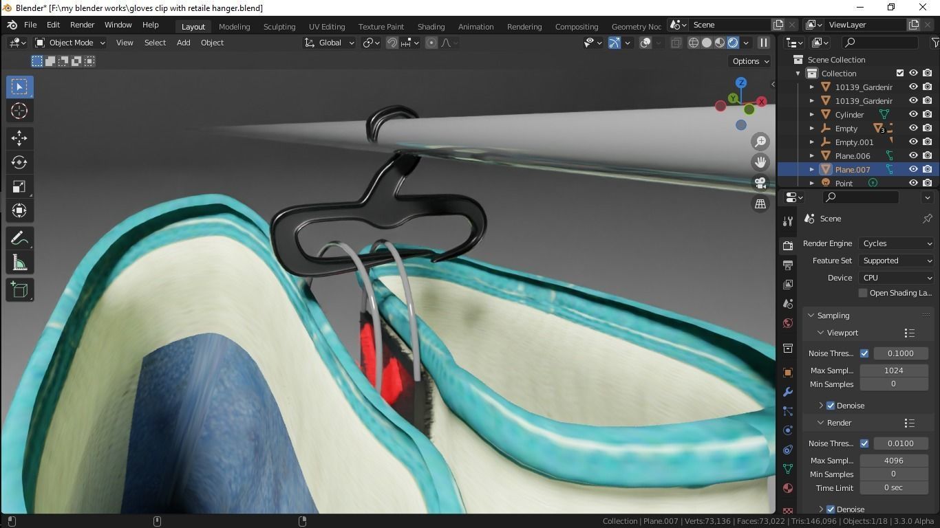This screenshot has height=528, width=940.
Task: Click the outliner filter funnel icon
Action: [934, 43]
